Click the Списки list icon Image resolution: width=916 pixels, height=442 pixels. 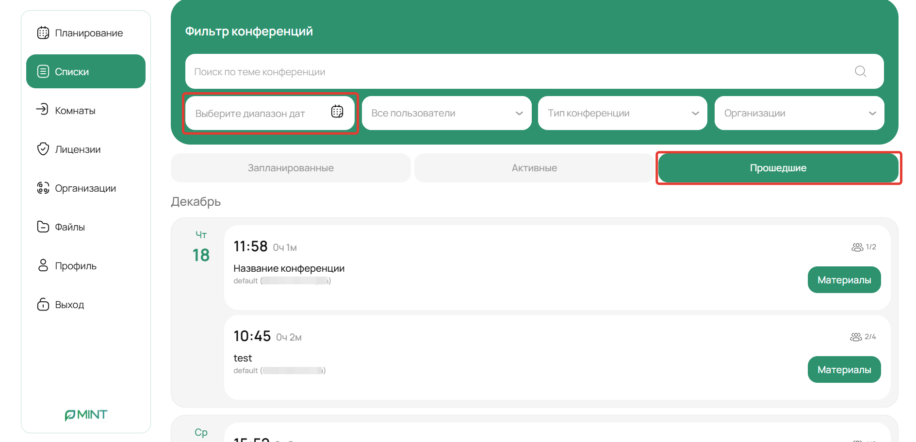[43, 72]
